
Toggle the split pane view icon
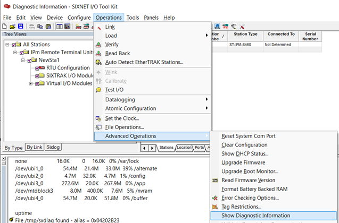click(59, 27)
